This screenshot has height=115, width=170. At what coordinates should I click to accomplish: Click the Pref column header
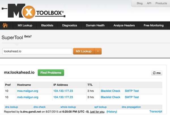[8, 85]
